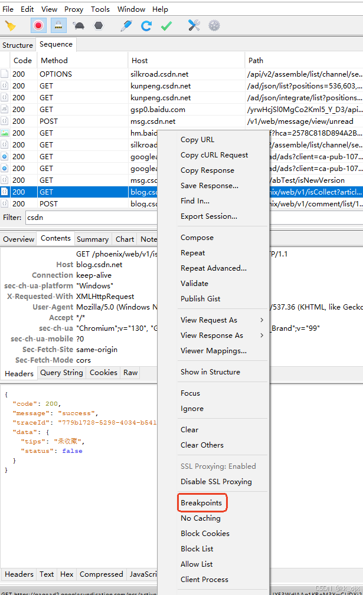Expand View Request As submenu
Screen dimensions: 363x595
[x=214, y=320]
